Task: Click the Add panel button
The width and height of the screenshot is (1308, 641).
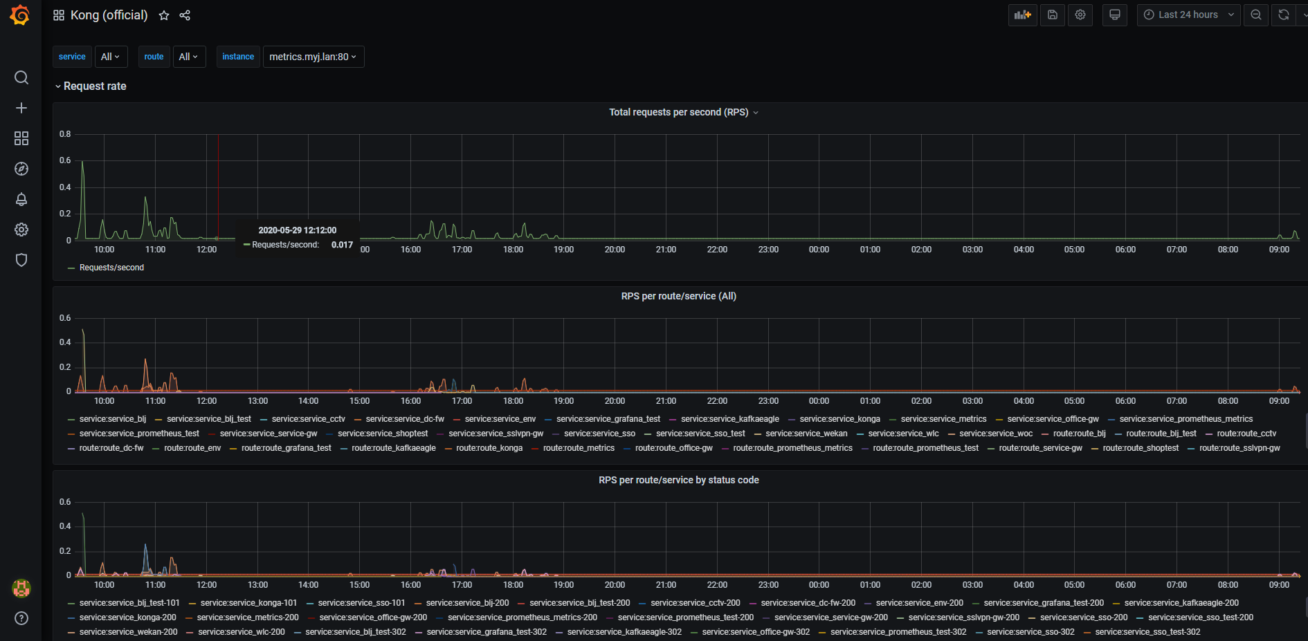Action: coord(1022,15)
